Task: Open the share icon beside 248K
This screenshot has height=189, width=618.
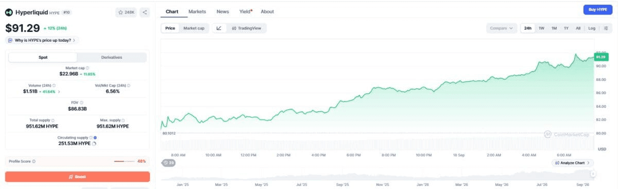Action: 145,12
